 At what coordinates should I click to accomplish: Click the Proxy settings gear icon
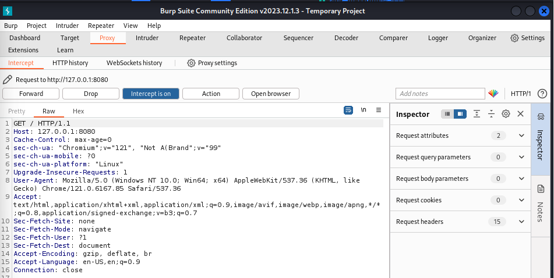(191, 63)
